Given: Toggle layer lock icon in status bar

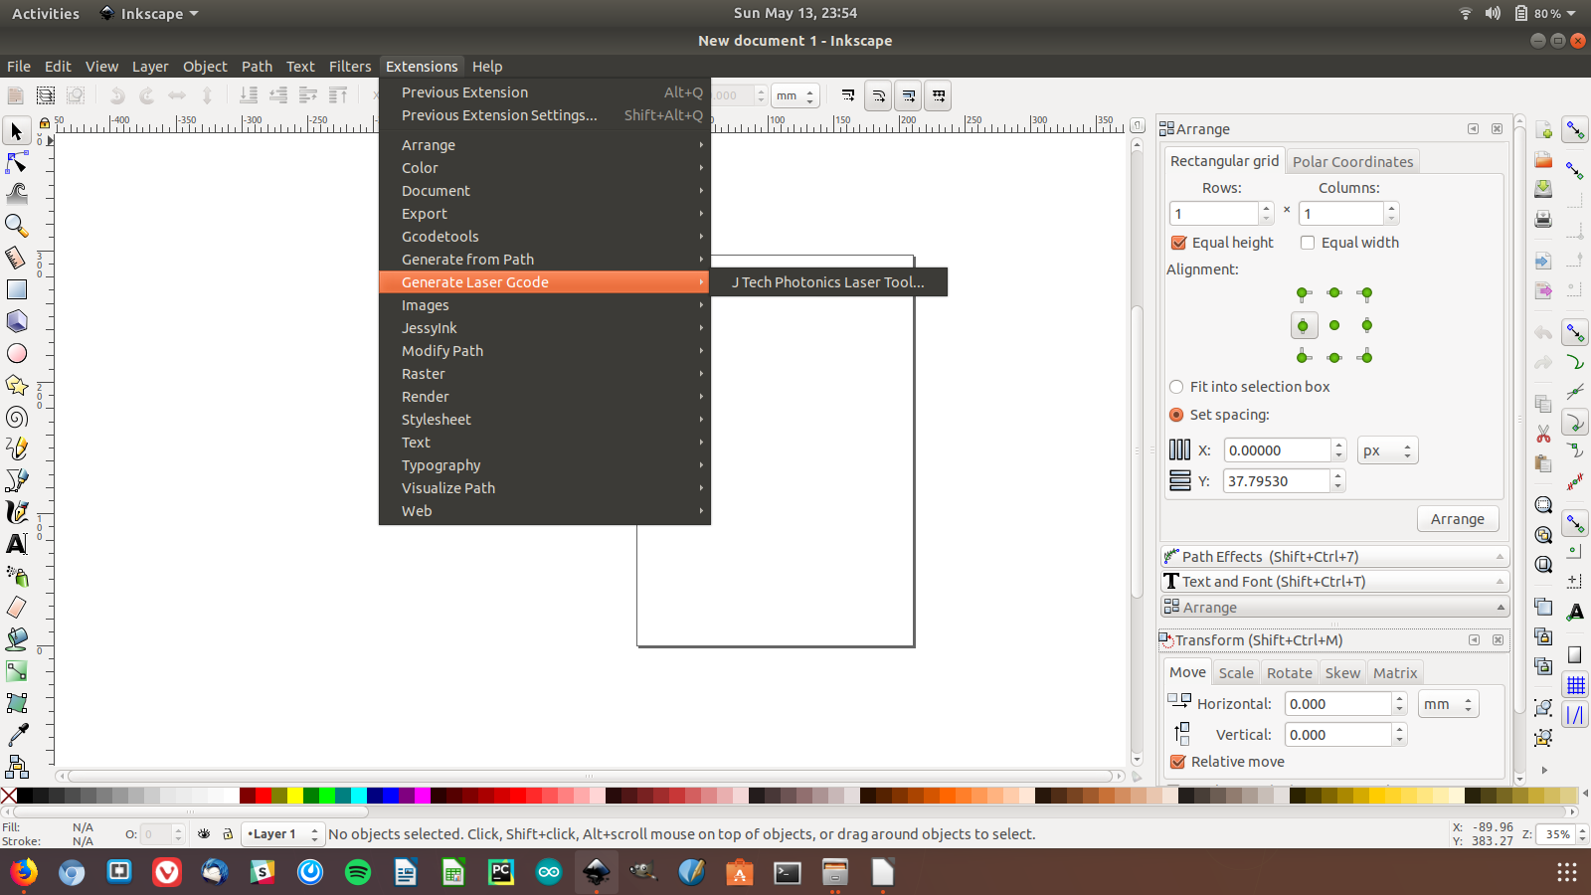Looking at the screenshot, I should click(228, 834).
